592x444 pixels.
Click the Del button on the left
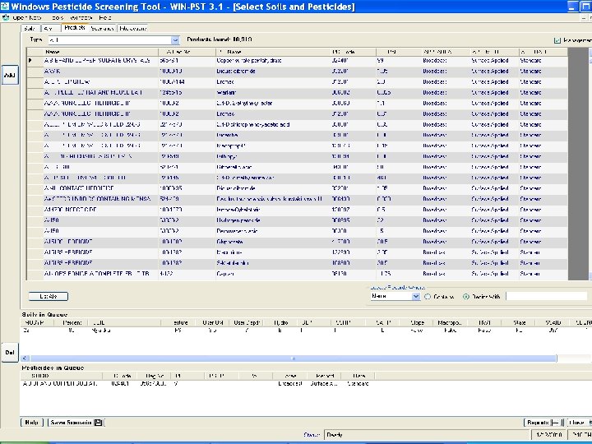coord(10,353)
